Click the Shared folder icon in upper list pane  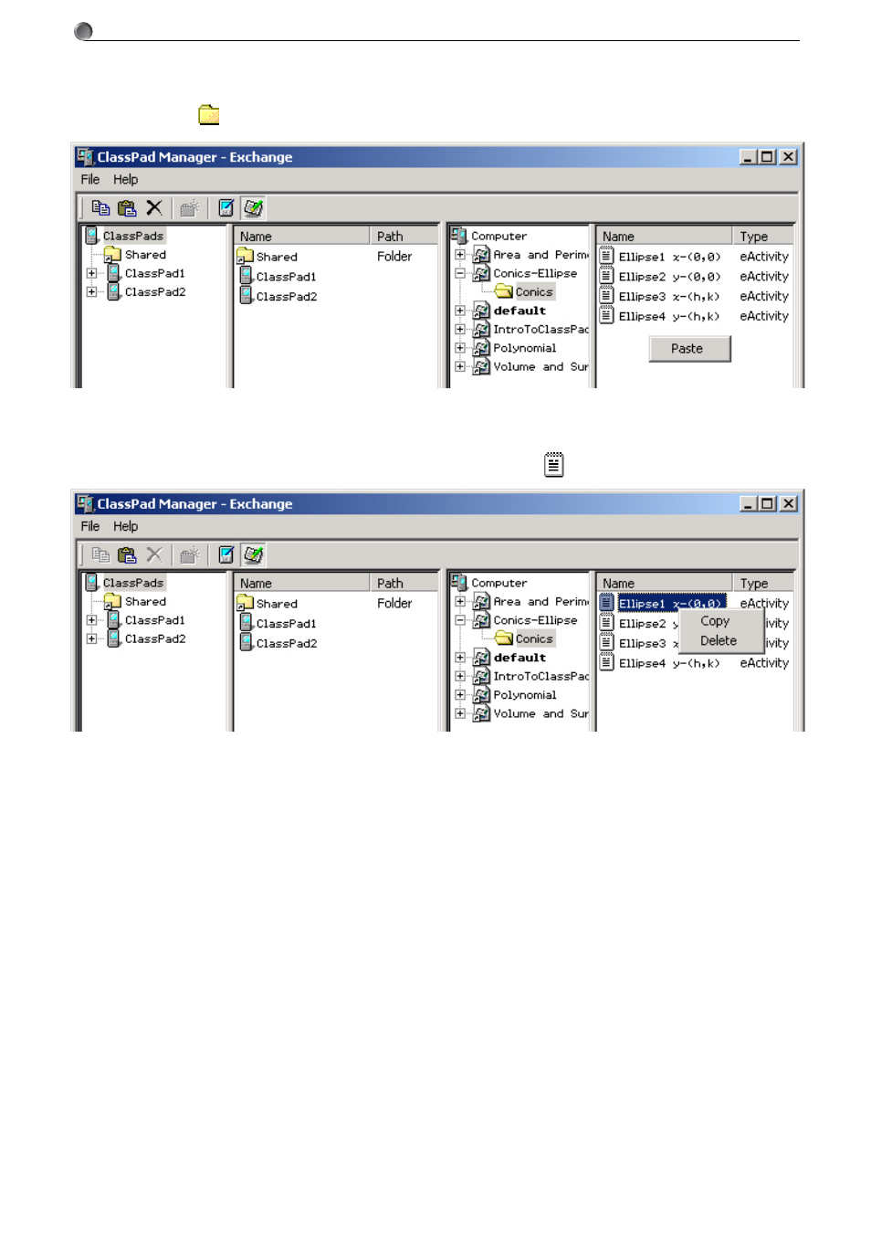pyautogui.click(x=245, y=256)
